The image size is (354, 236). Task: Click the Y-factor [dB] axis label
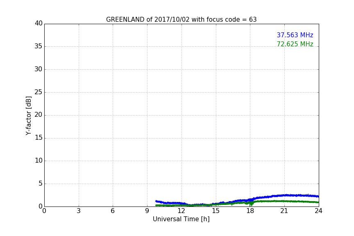pyautogui.click(x=28, y=116)
